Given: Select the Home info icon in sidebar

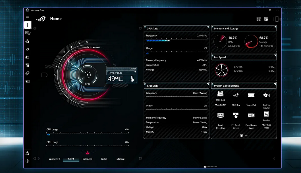Looking at the screenshot, I should point(28,25).
